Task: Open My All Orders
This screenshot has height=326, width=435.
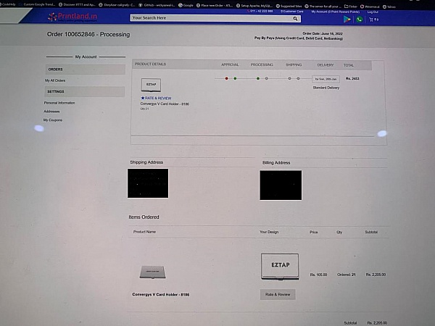Action: click(x=55, y=80)
